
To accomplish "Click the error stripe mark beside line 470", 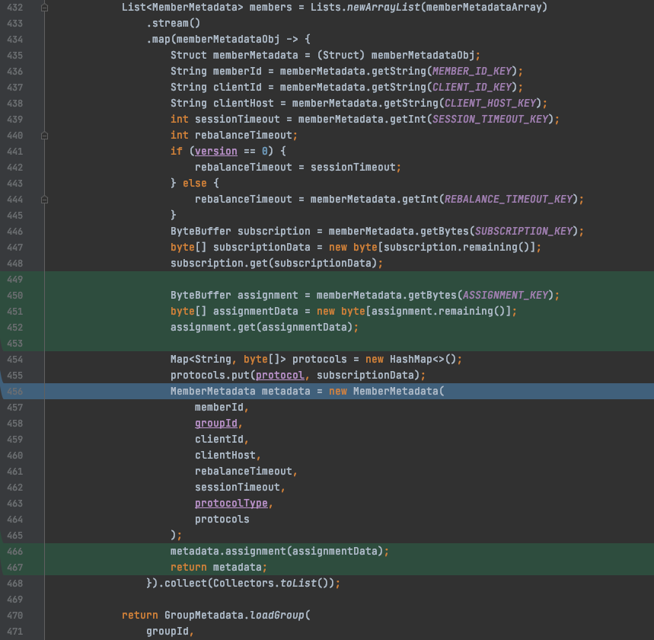I will click(648, 615).
